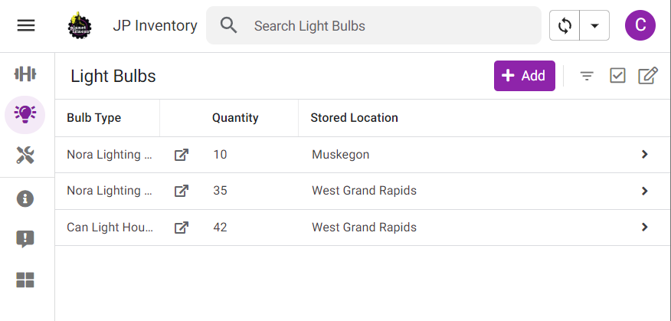This screenshot has width=671, height=321.
Task: Open the hamburger navigation menu
Action: pyautogui.click(x=26, y=25)
